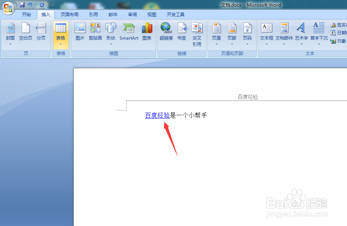Expand the 艺术字 dropdown arrow
This screenshot has height=226, width=347.
coord(302,44)
